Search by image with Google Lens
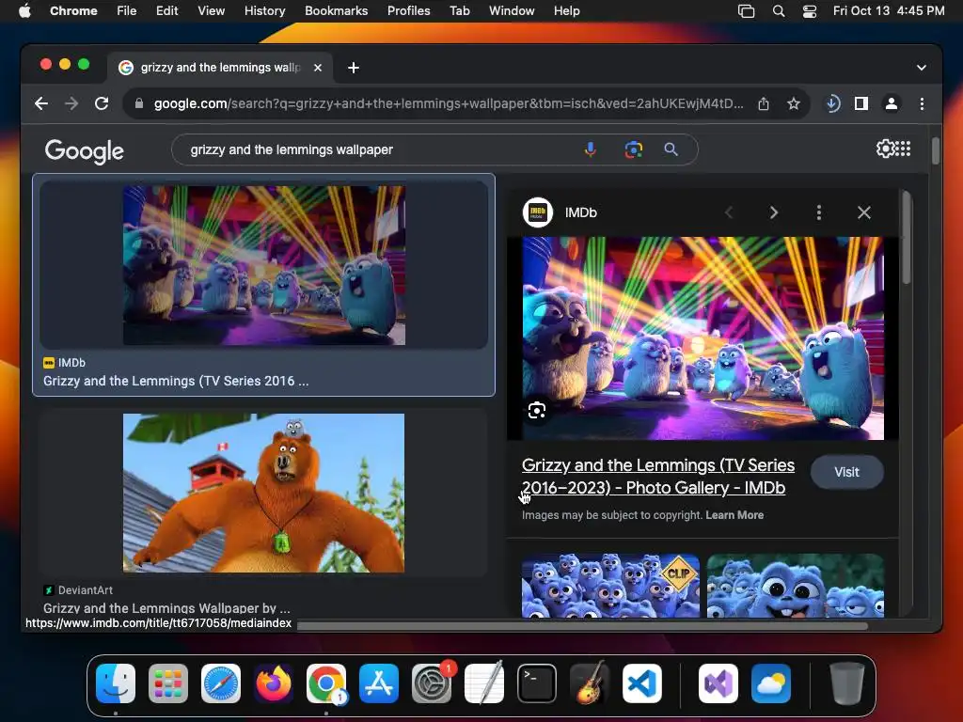Screen dimensions: 963x722 (633, 149)
